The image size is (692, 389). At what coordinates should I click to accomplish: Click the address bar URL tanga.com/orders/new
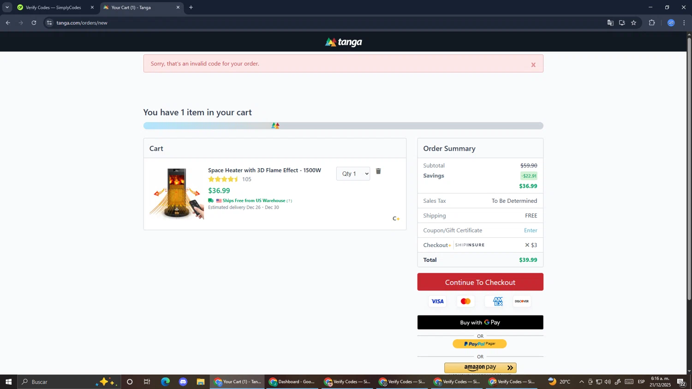tap(82, 23)
